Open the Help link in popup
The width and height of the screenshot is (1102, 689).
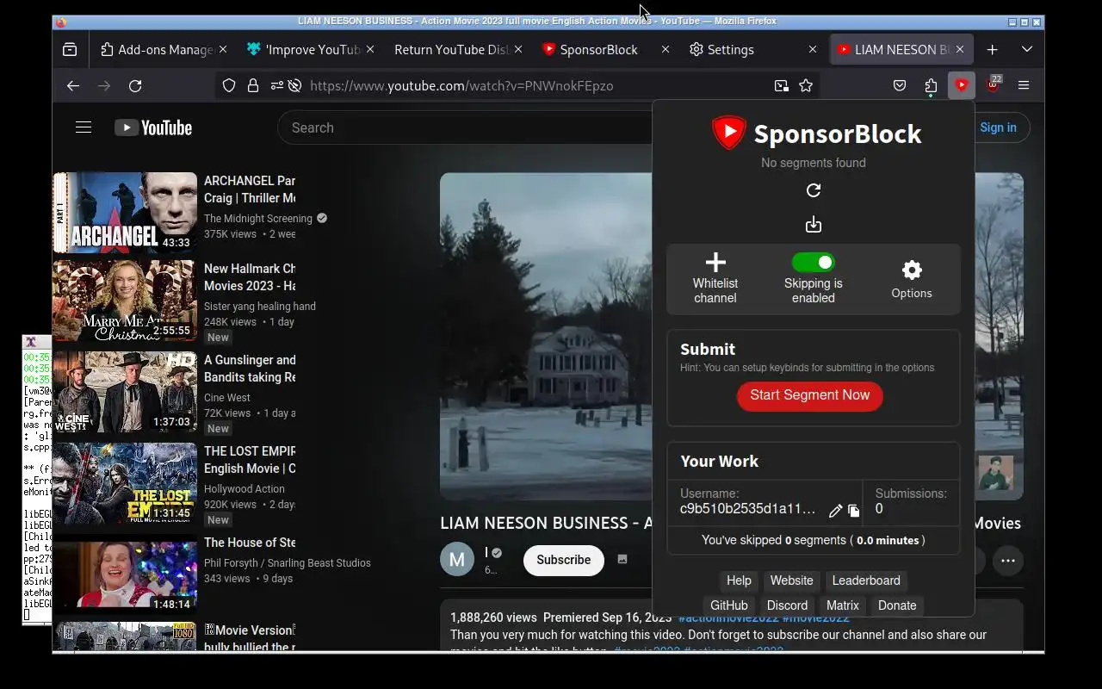pos(739,580)
